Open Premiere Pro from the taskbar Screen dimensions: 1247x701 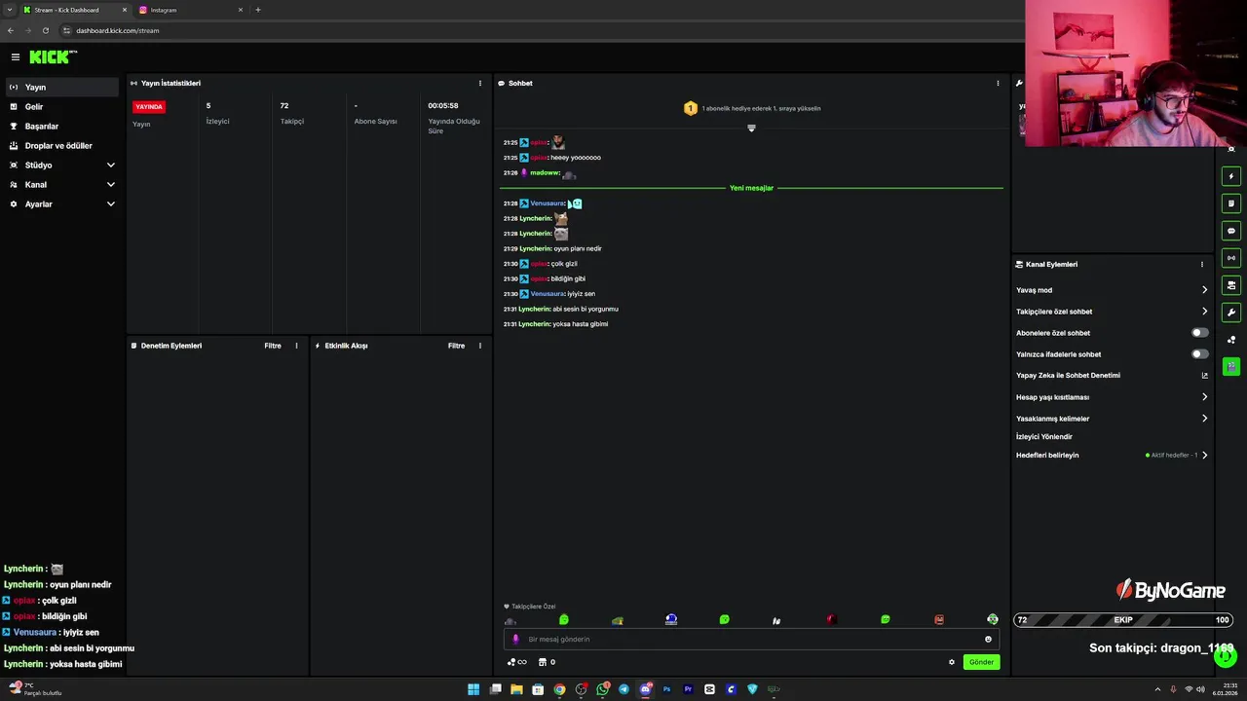tap(688, 689)
